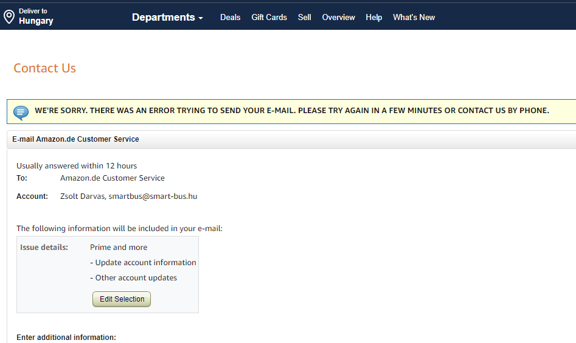
Task: Click the speech bubble icon in error banner
Action: 21,113
